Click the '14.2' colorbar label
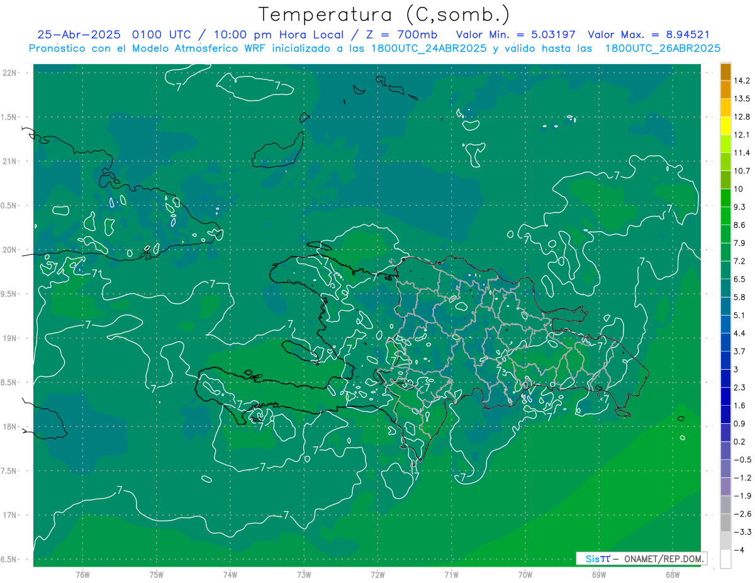The height and width of the screenshot is (583, 755). pyautogui.click(x=742, y=81)
